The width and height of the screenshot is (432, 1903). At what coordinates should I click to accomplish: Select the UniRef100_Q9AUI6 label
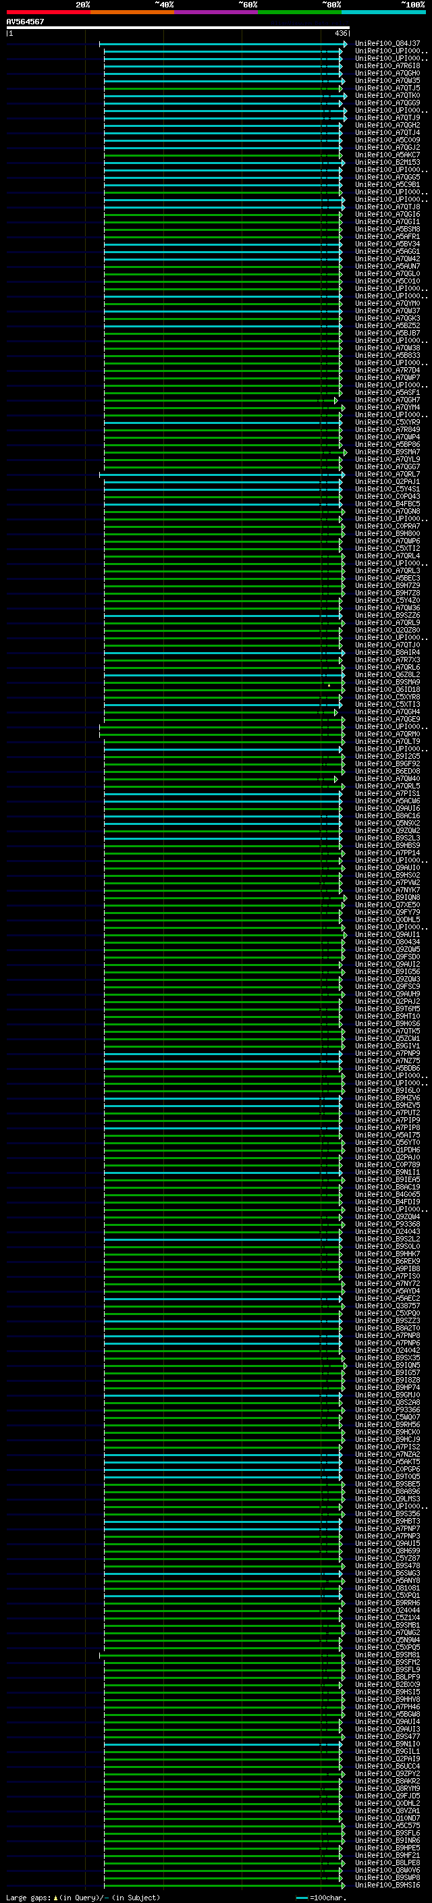tap(387, 809)
